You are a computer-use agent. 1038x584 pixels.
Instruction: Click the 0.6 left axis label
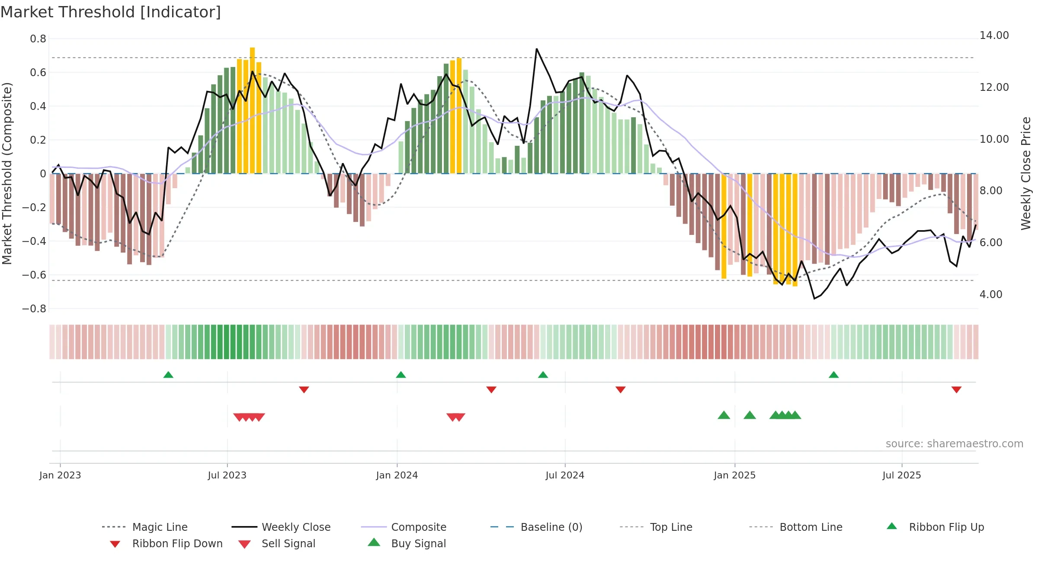pos(38,73)
